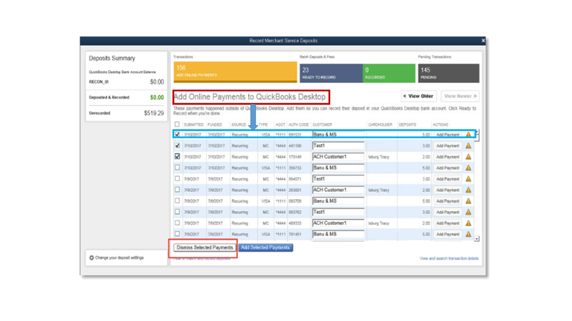Open the 145 Pending transactions tab

coord(449,73)
